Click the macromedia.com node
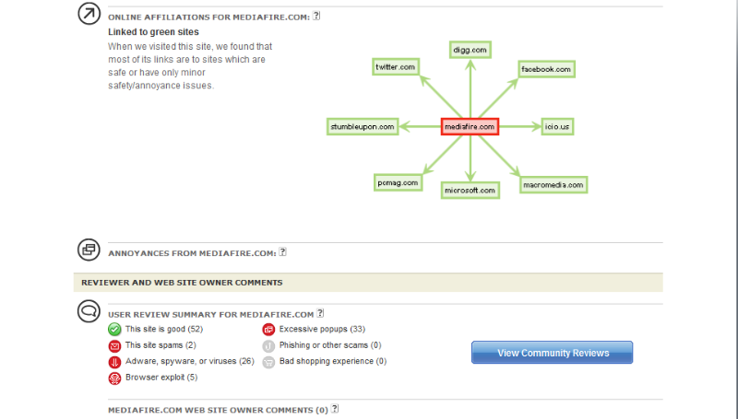The height and width of the screenshot is (419, 738). tap(553, 185)
